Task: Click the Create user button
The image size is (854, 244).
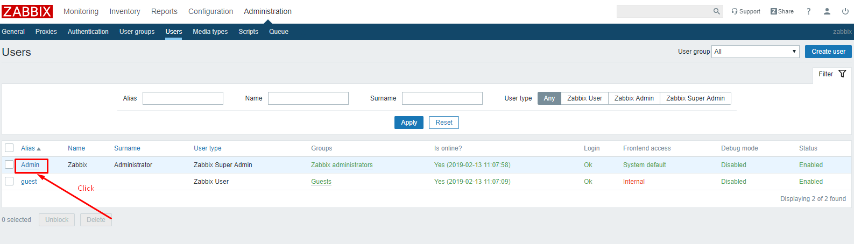Action: (x=828, y=52)
